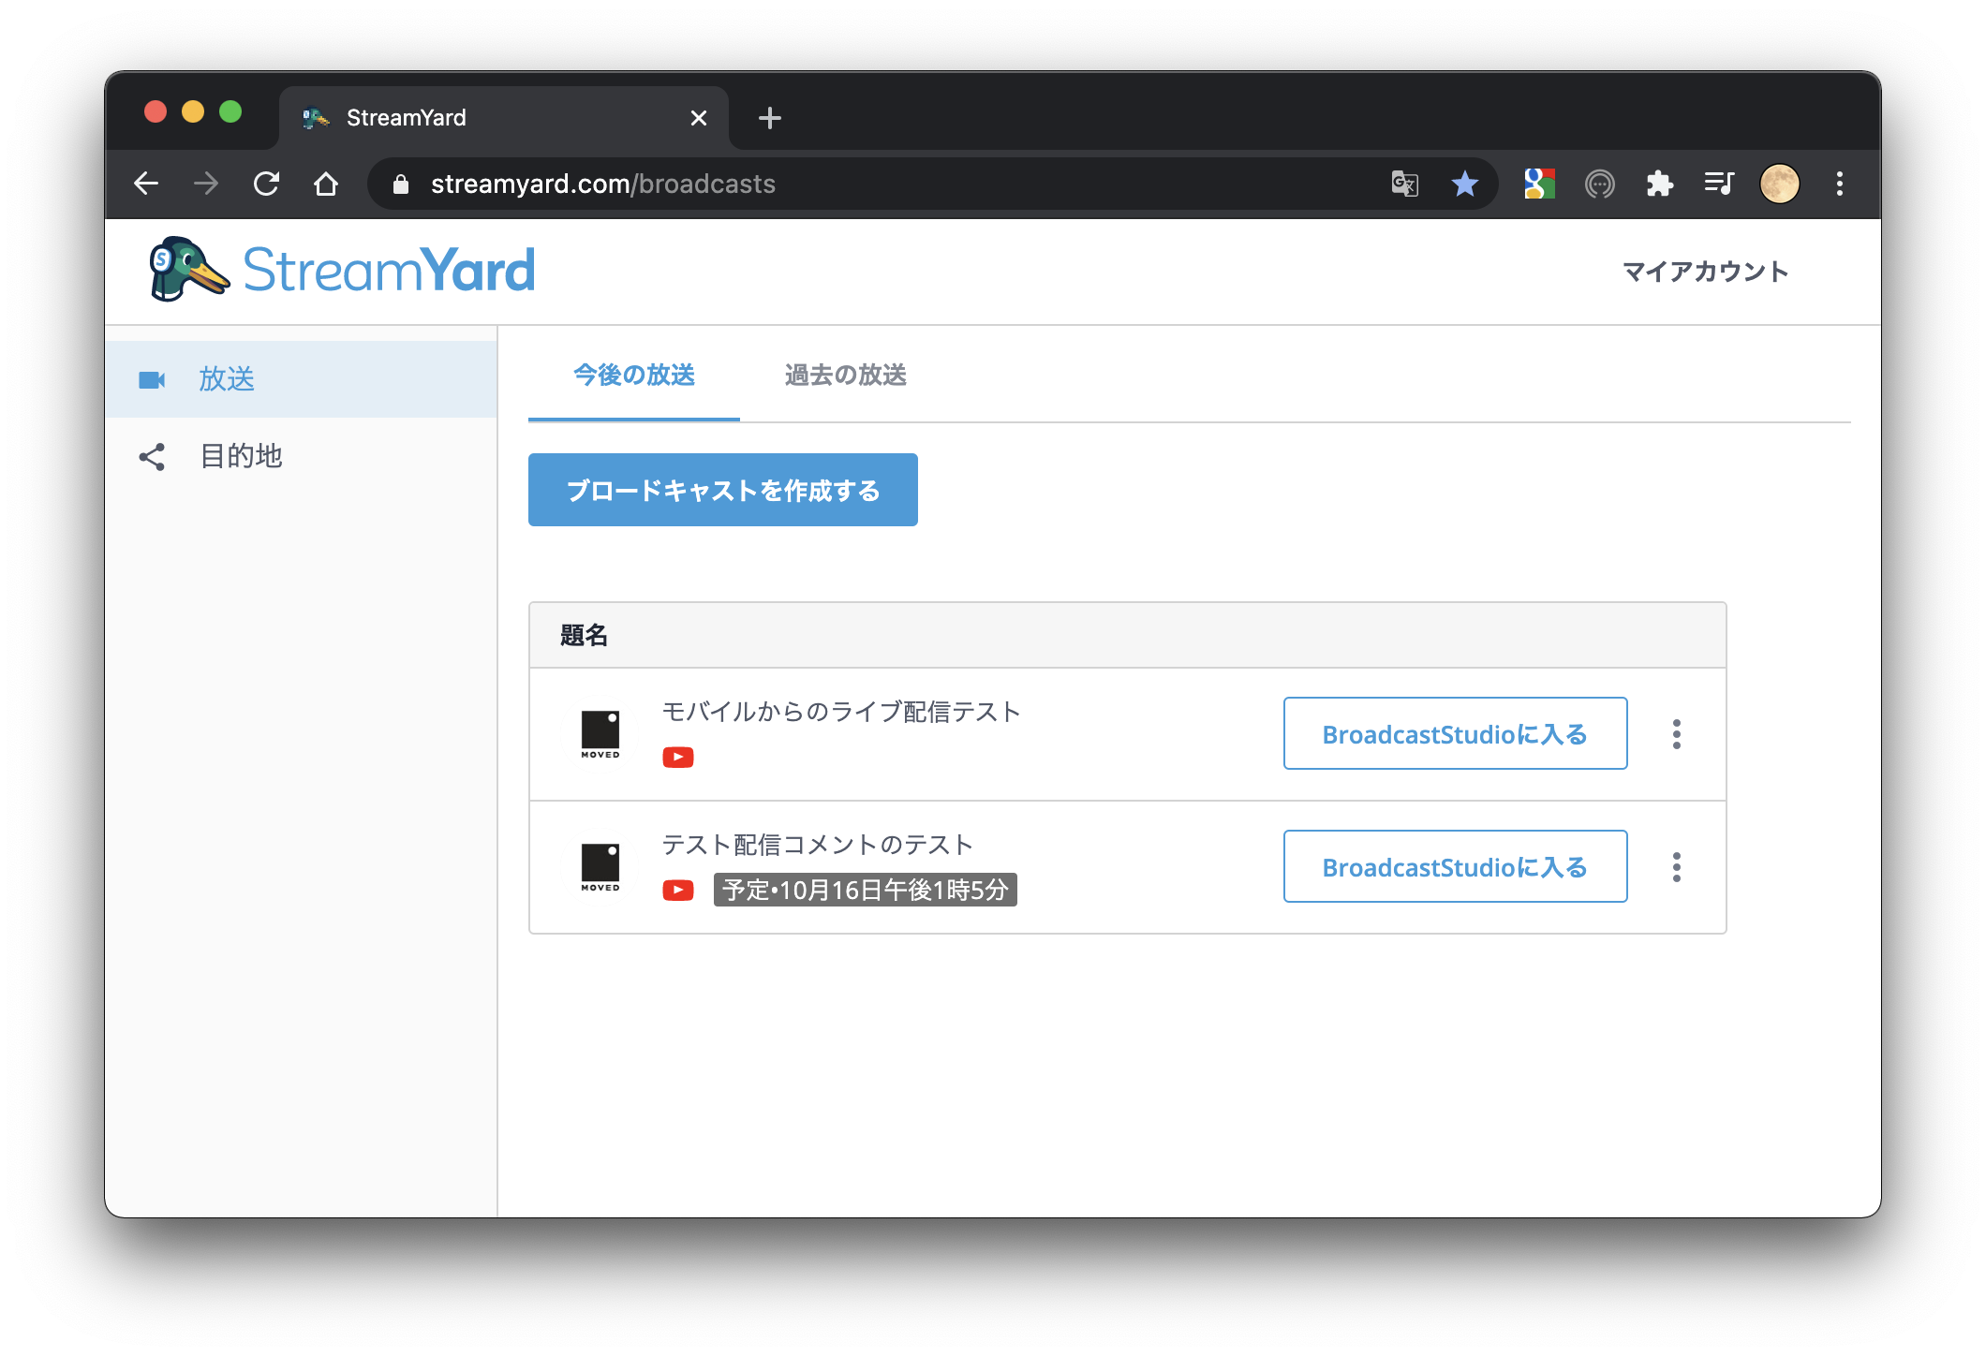Click YouTube icon under モバイルからのライブ配信テスト

(678, 757)
